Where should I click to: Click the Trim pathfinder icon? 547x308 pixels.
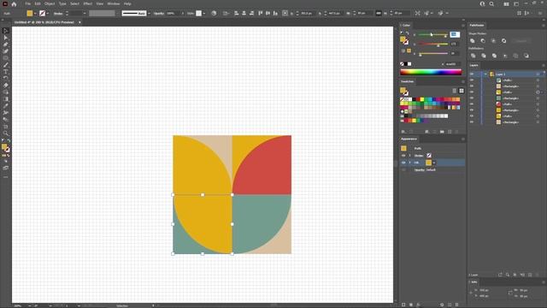click(x=484, y=56)
